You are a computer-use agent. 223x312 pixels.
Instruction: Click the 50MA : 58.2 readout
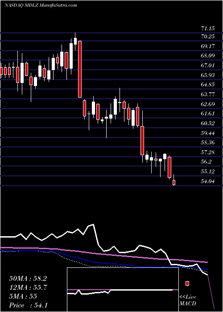click(28, 279)
